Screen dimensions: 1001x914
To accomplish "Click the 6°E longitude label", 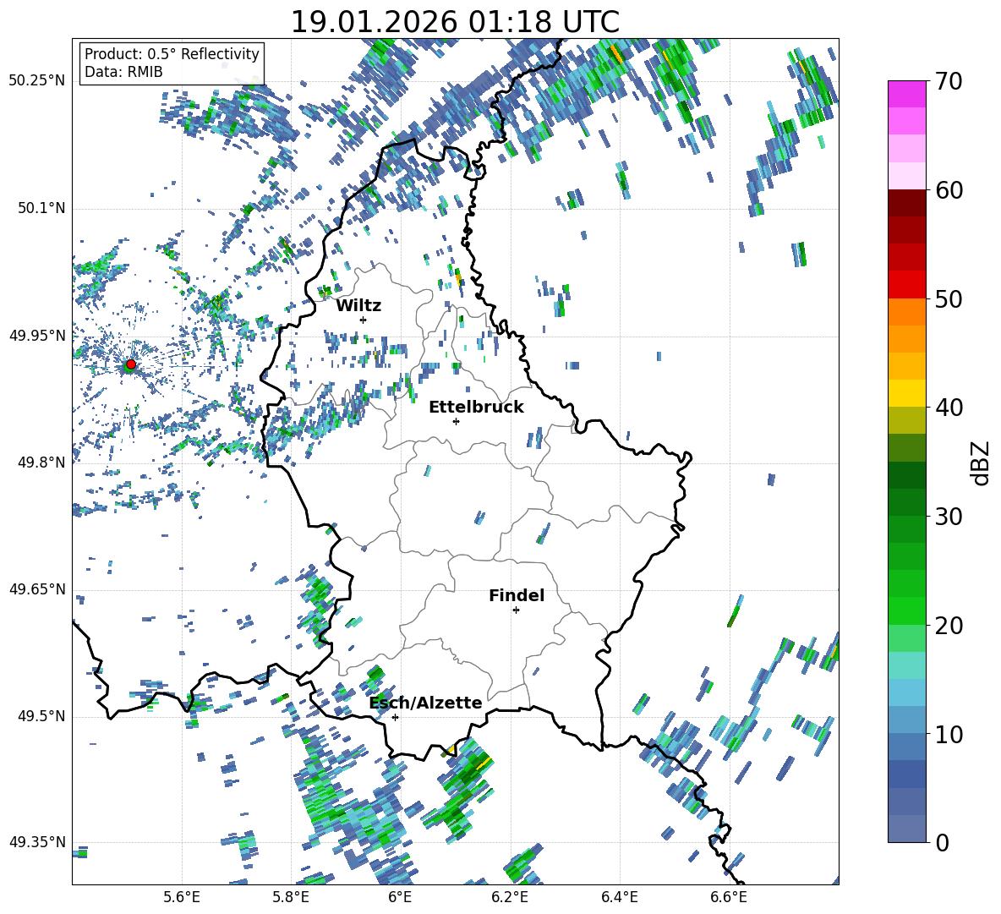I will coord(400,897).
